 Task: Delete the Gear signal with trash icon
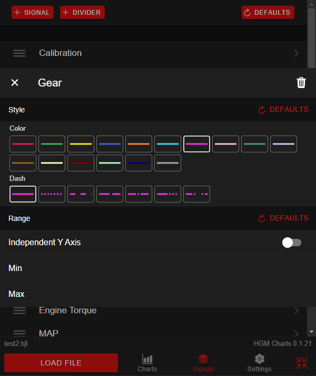click(x=301, y=83)
